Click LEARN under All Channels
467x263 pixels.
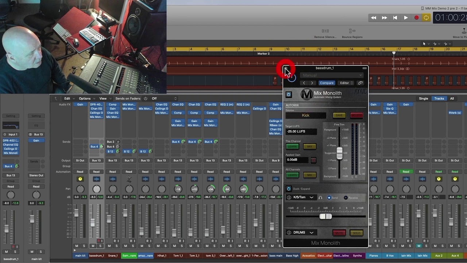(x=292, y=175)
